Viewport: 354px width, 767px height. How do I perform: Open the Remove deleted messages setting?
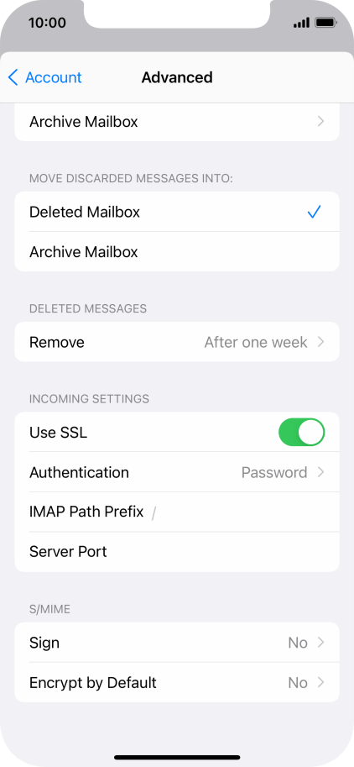click(177, 342)
